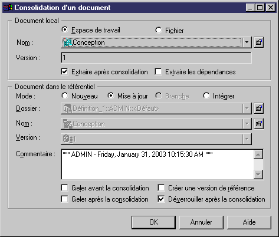
Task: Click properties icon beside local Nom field
Action: point(258,42)
